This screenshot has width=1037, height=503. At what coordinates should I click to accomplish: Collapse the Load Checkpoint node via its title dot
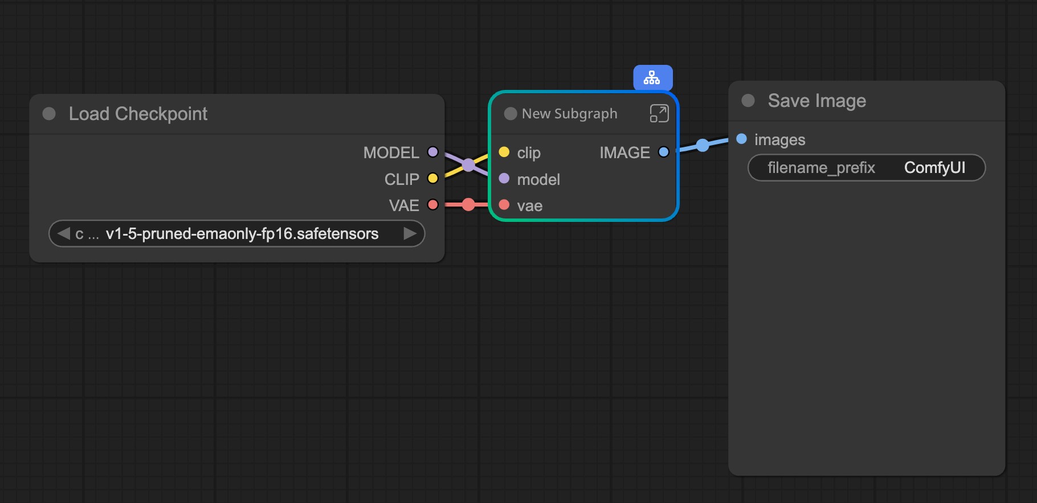click(50, 114)
